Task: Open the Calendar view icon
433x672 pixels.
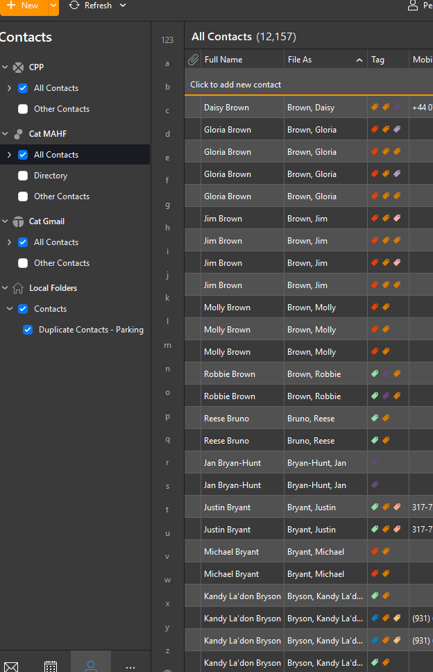Action: 51,666
